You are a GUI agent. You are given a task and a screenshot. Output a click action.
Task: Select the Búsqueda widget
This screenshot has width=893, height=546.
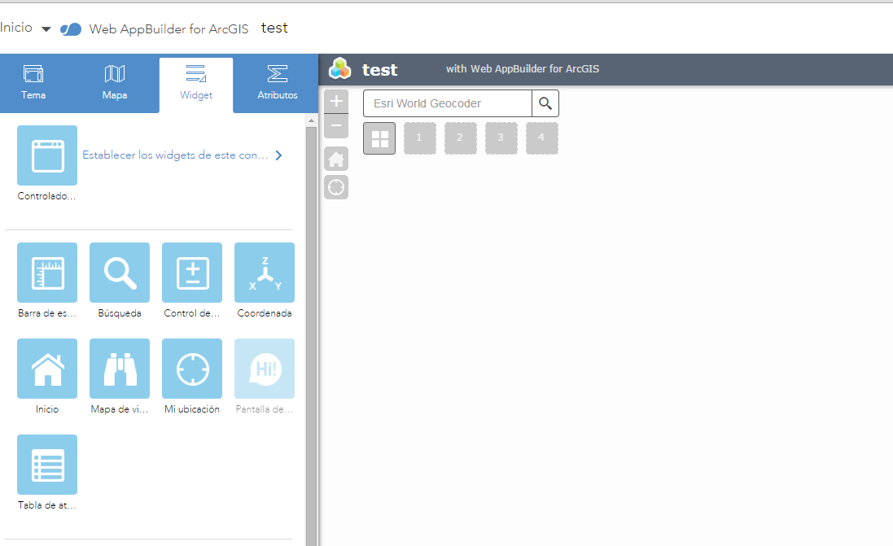point(120,273)
